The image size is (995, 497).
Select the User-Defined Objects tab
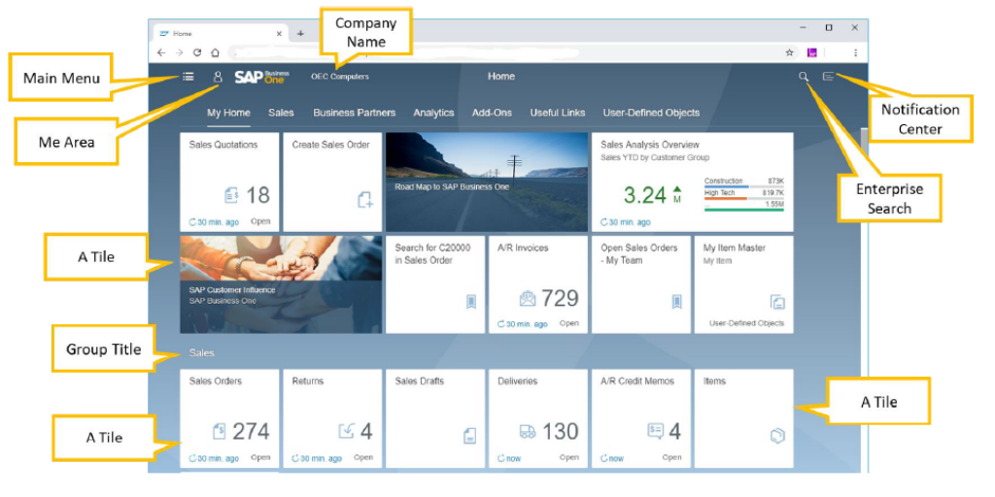click(x=651, y=113)
